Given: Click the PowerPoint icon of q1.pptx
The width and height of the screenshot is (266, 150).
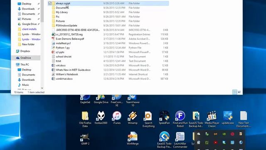Looking at the screenshot, I should pyautogui.click(x=53, y=52).
